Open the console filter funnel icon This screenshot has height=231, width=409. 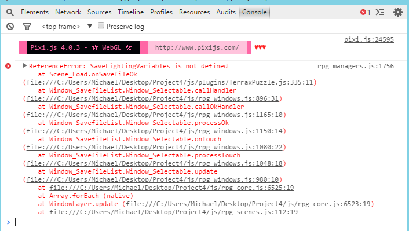pyautogui.click(x=27, y=27)
